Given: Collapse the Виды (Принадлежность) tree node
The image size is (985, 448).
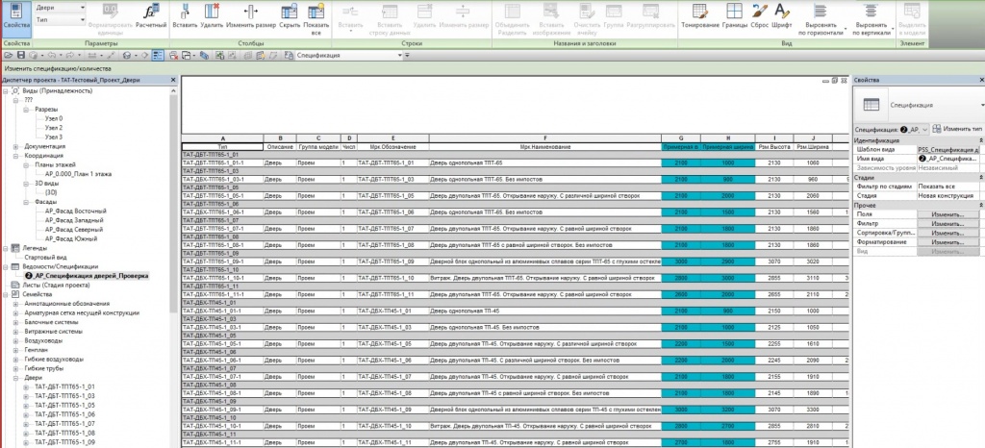Looking at the screenshot, I should tap(6, 91).
